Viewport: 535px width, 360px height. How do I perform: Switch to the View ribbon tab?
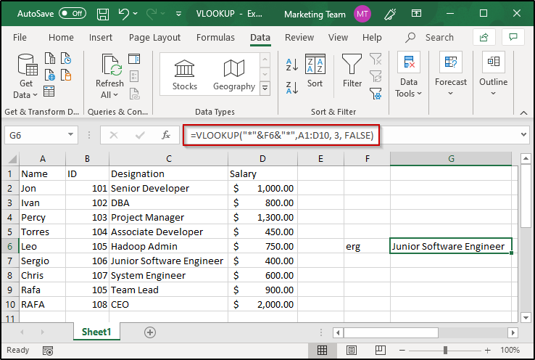pyautogui.click(x=338, y=37)
